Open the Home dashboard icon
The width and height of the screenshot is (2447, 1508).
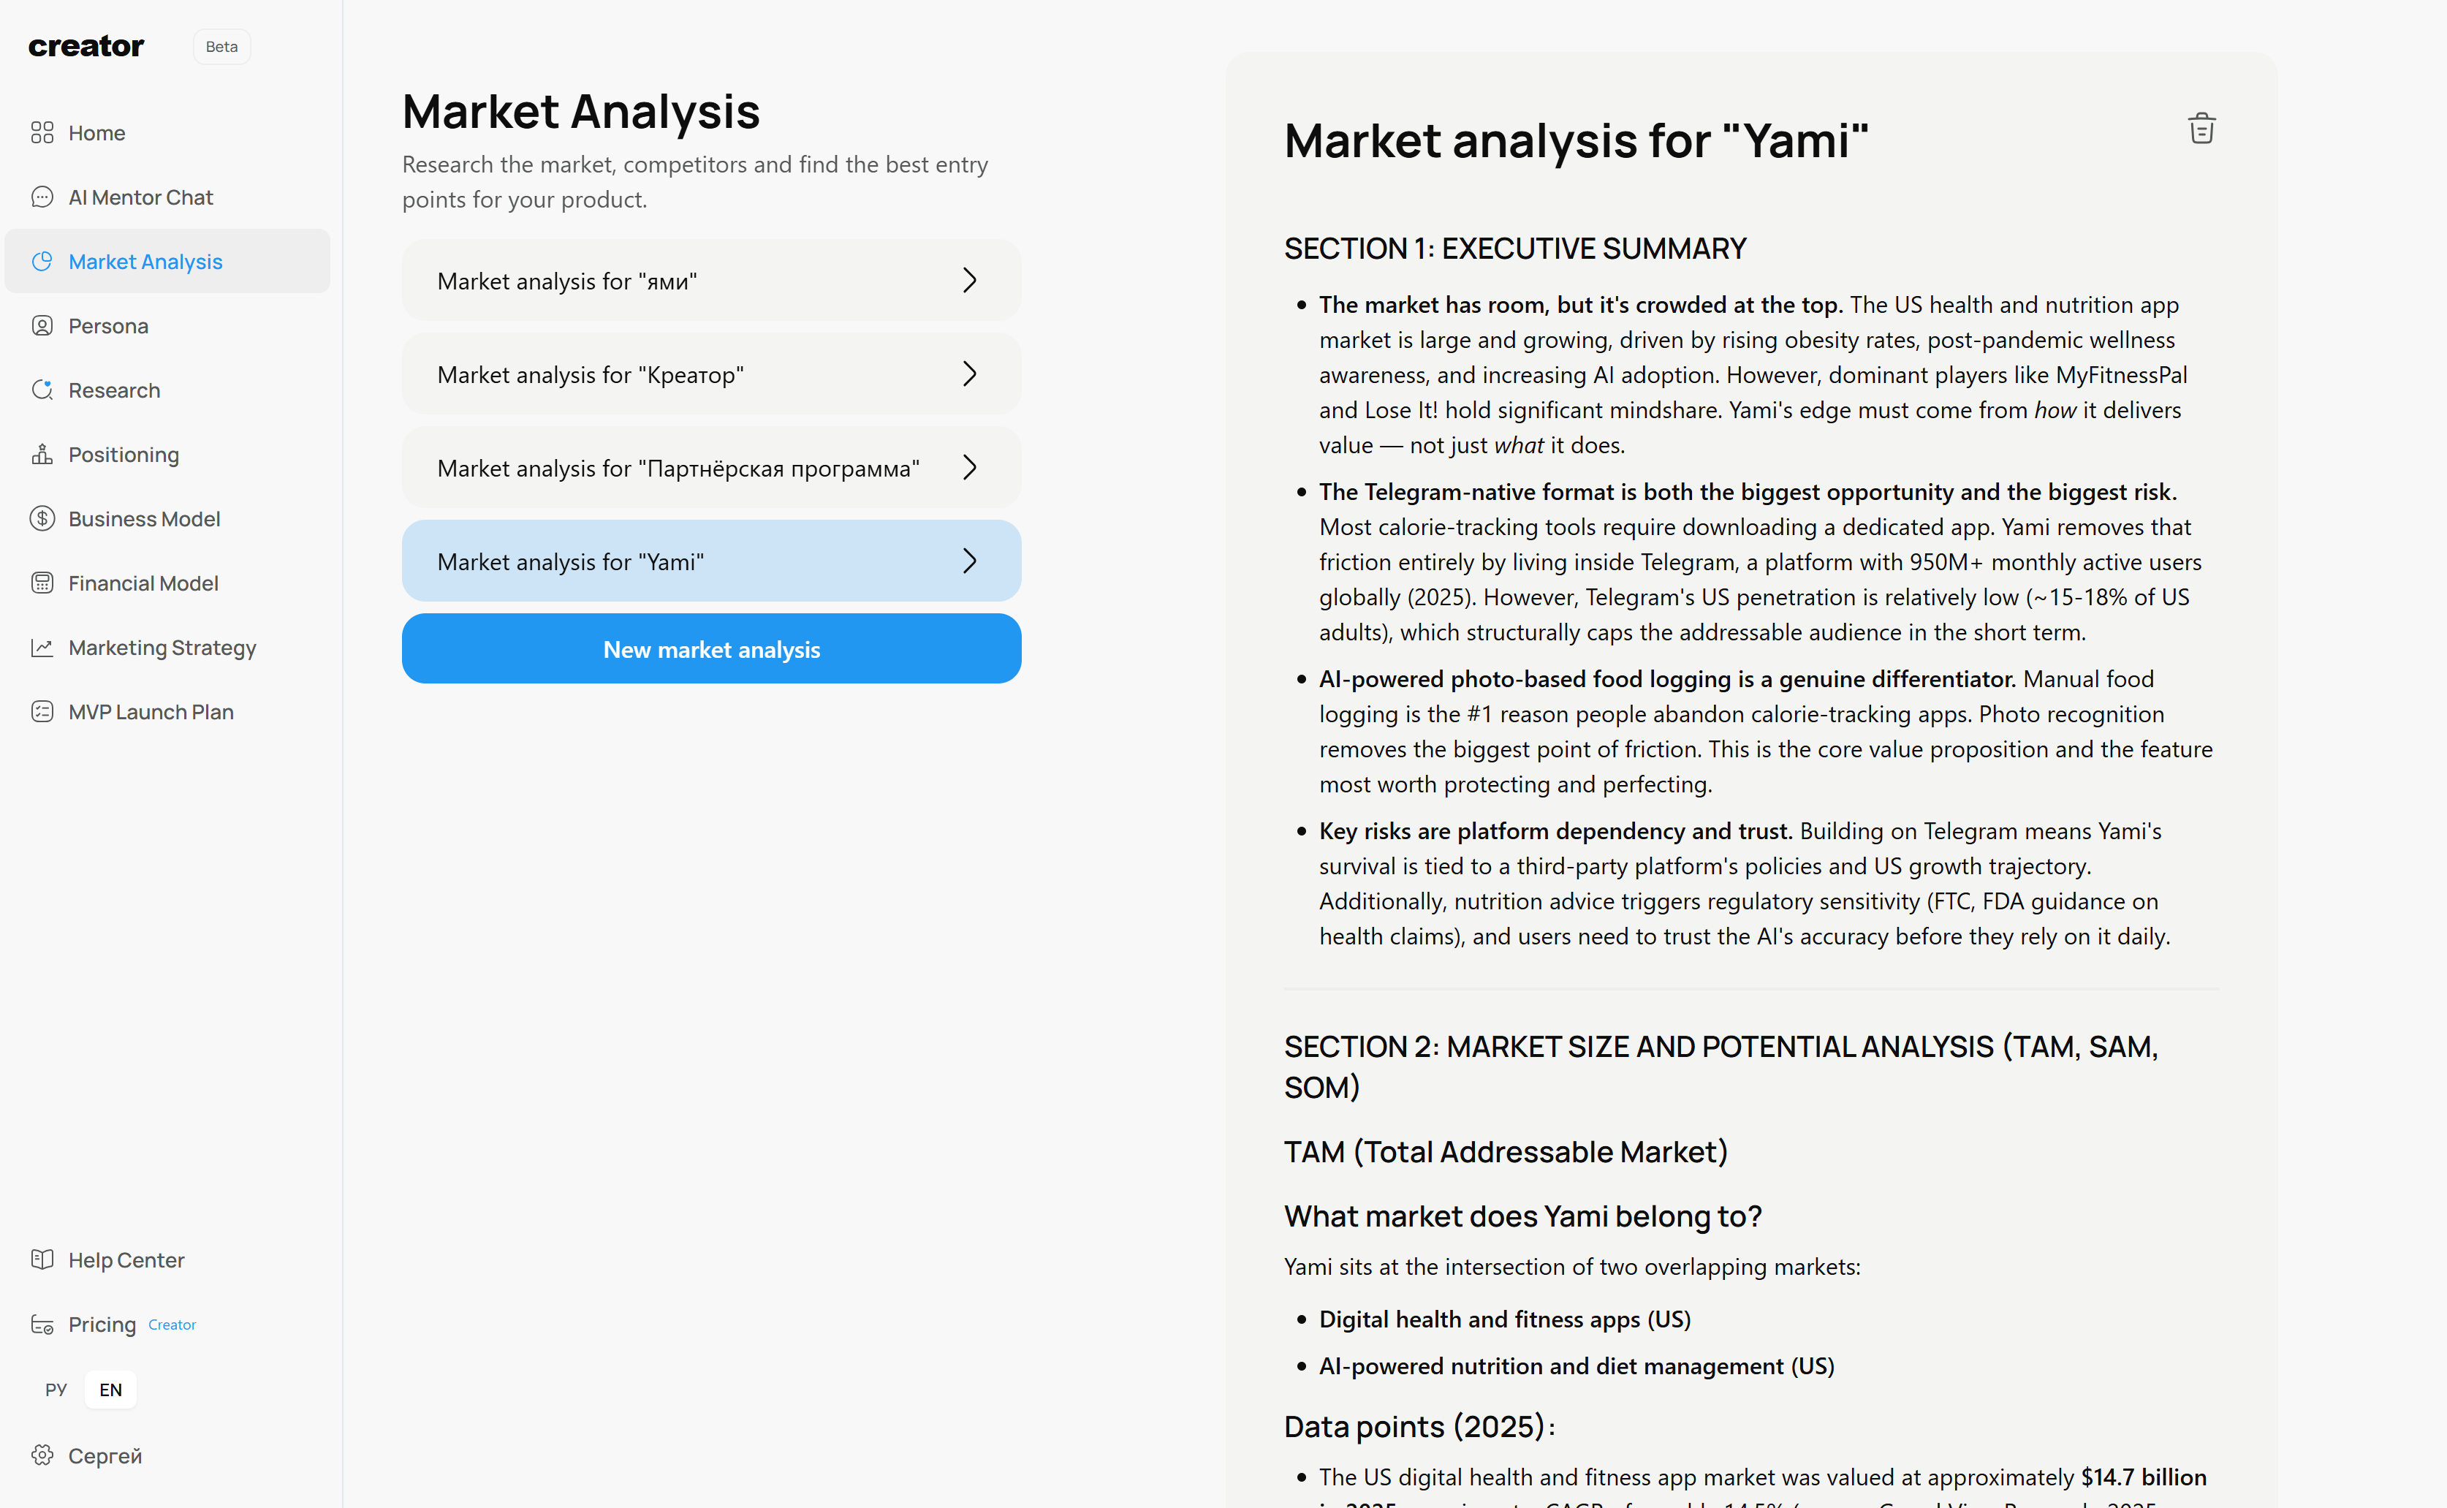coord(42,132)
